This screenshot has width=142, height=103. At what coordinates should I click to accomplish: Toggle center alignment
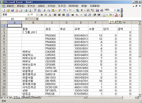[x=59, y=15]
